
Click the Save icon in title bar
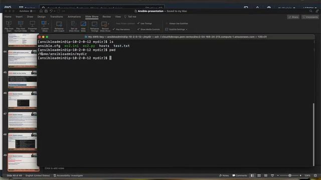[x=46, y=11]
